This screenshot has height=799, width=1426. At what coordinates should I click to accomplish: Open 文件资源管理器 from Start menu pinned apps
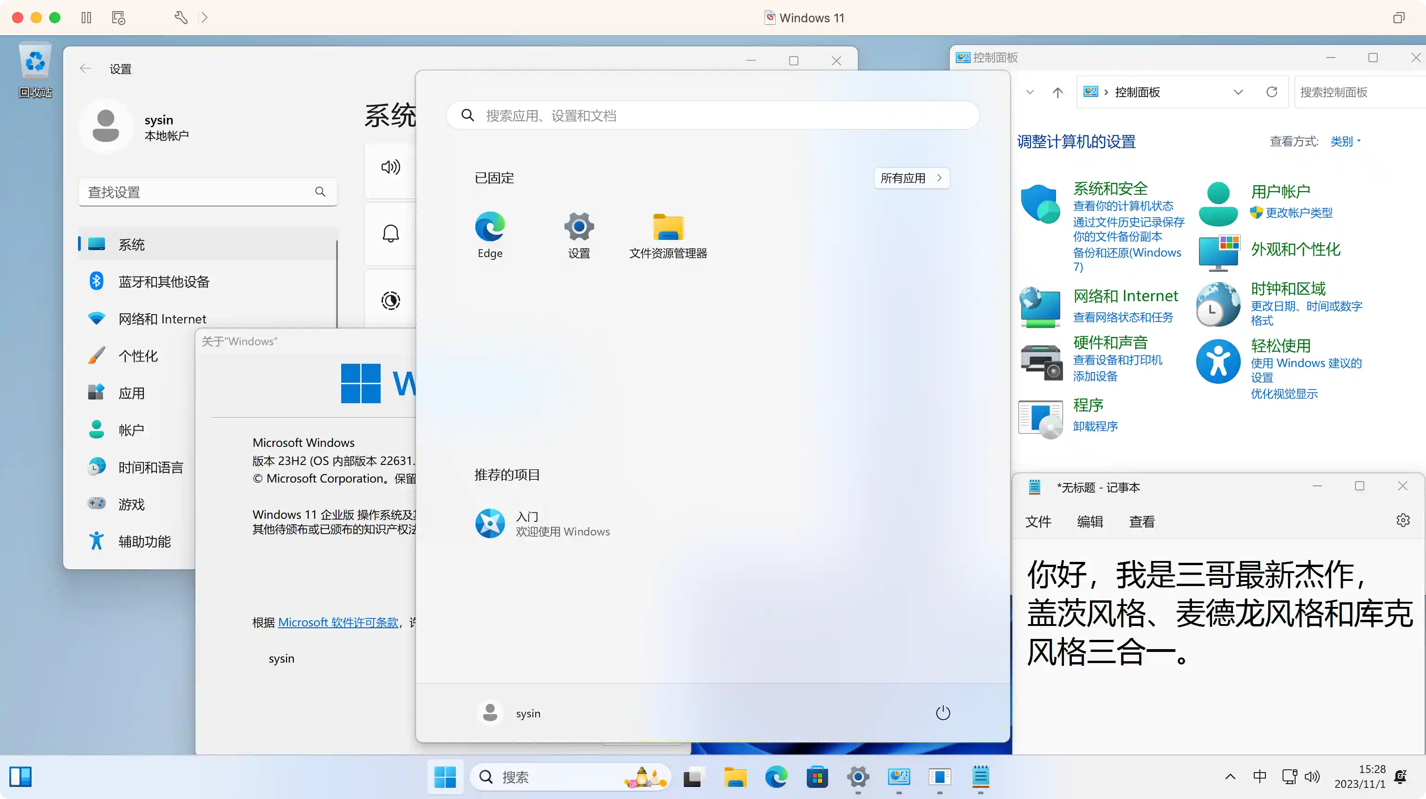pos(668,235)
